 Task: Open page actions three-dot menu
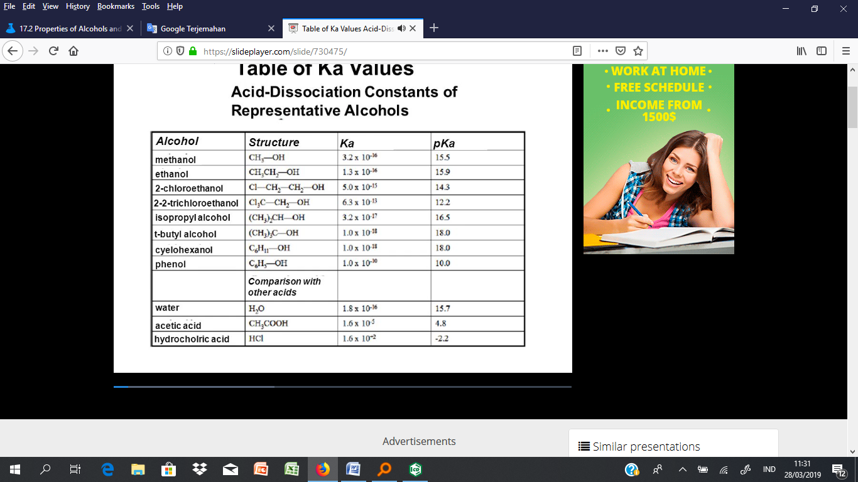point(602,51)
